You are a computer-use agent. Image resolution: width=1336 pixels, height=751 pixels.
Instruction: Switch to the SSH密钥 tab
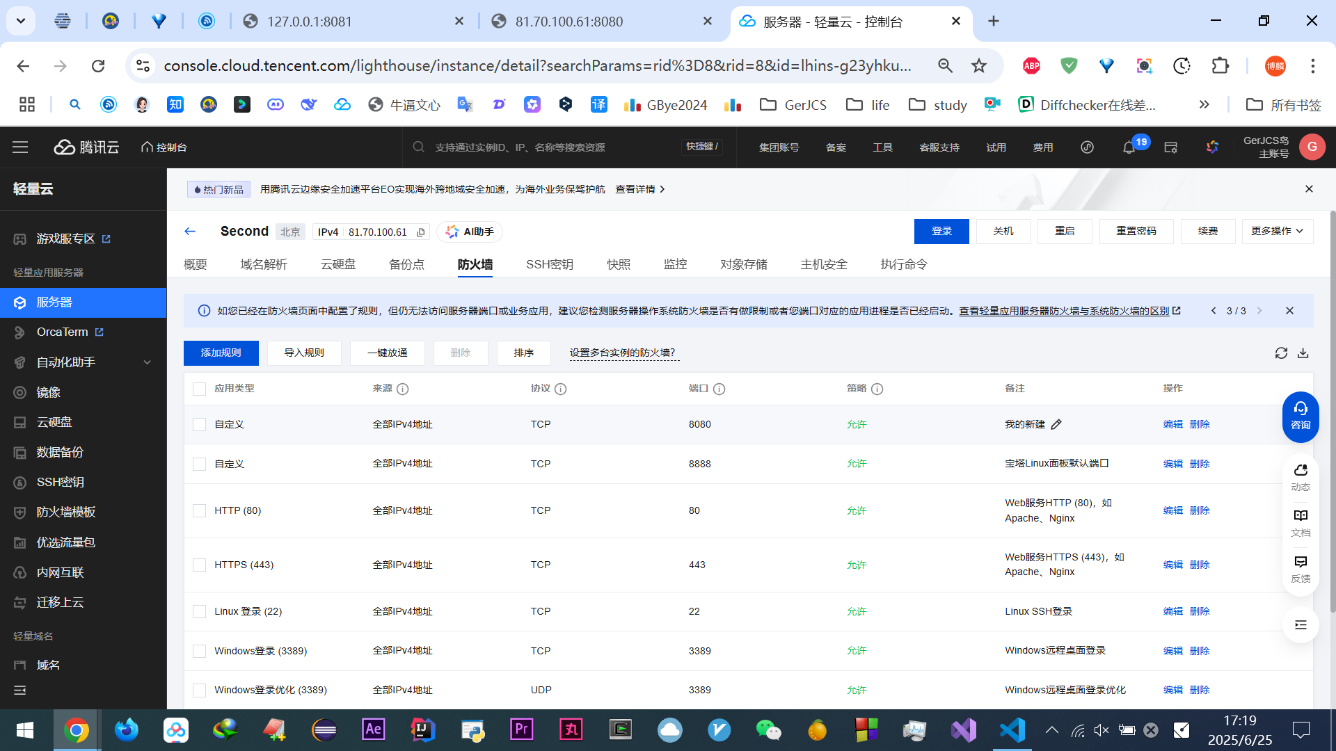click(x=549, y=264)
